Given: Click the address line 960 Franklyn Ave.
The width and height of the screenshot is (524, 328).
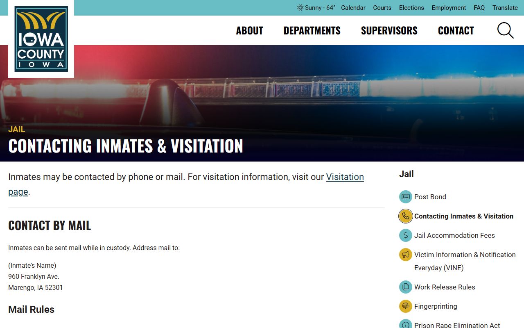Looking at the screenshot, I should click(34, 276).
